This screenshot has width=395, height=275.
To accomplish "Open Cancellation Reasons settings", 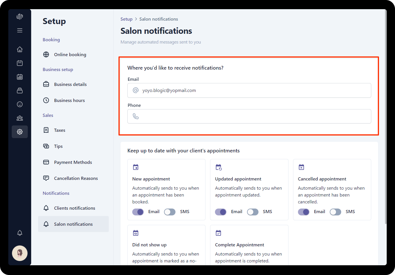I will tap(76, 178).
